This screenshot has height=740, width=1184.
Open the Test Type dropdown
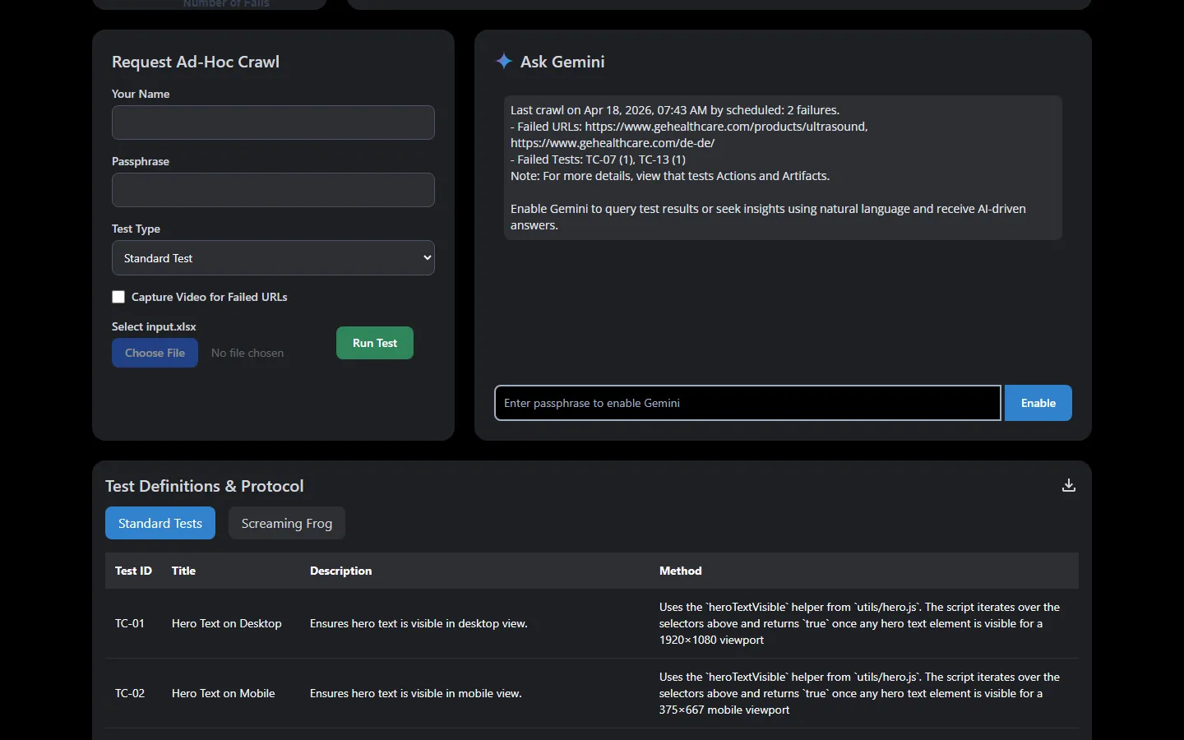click(x=273, y=258)
